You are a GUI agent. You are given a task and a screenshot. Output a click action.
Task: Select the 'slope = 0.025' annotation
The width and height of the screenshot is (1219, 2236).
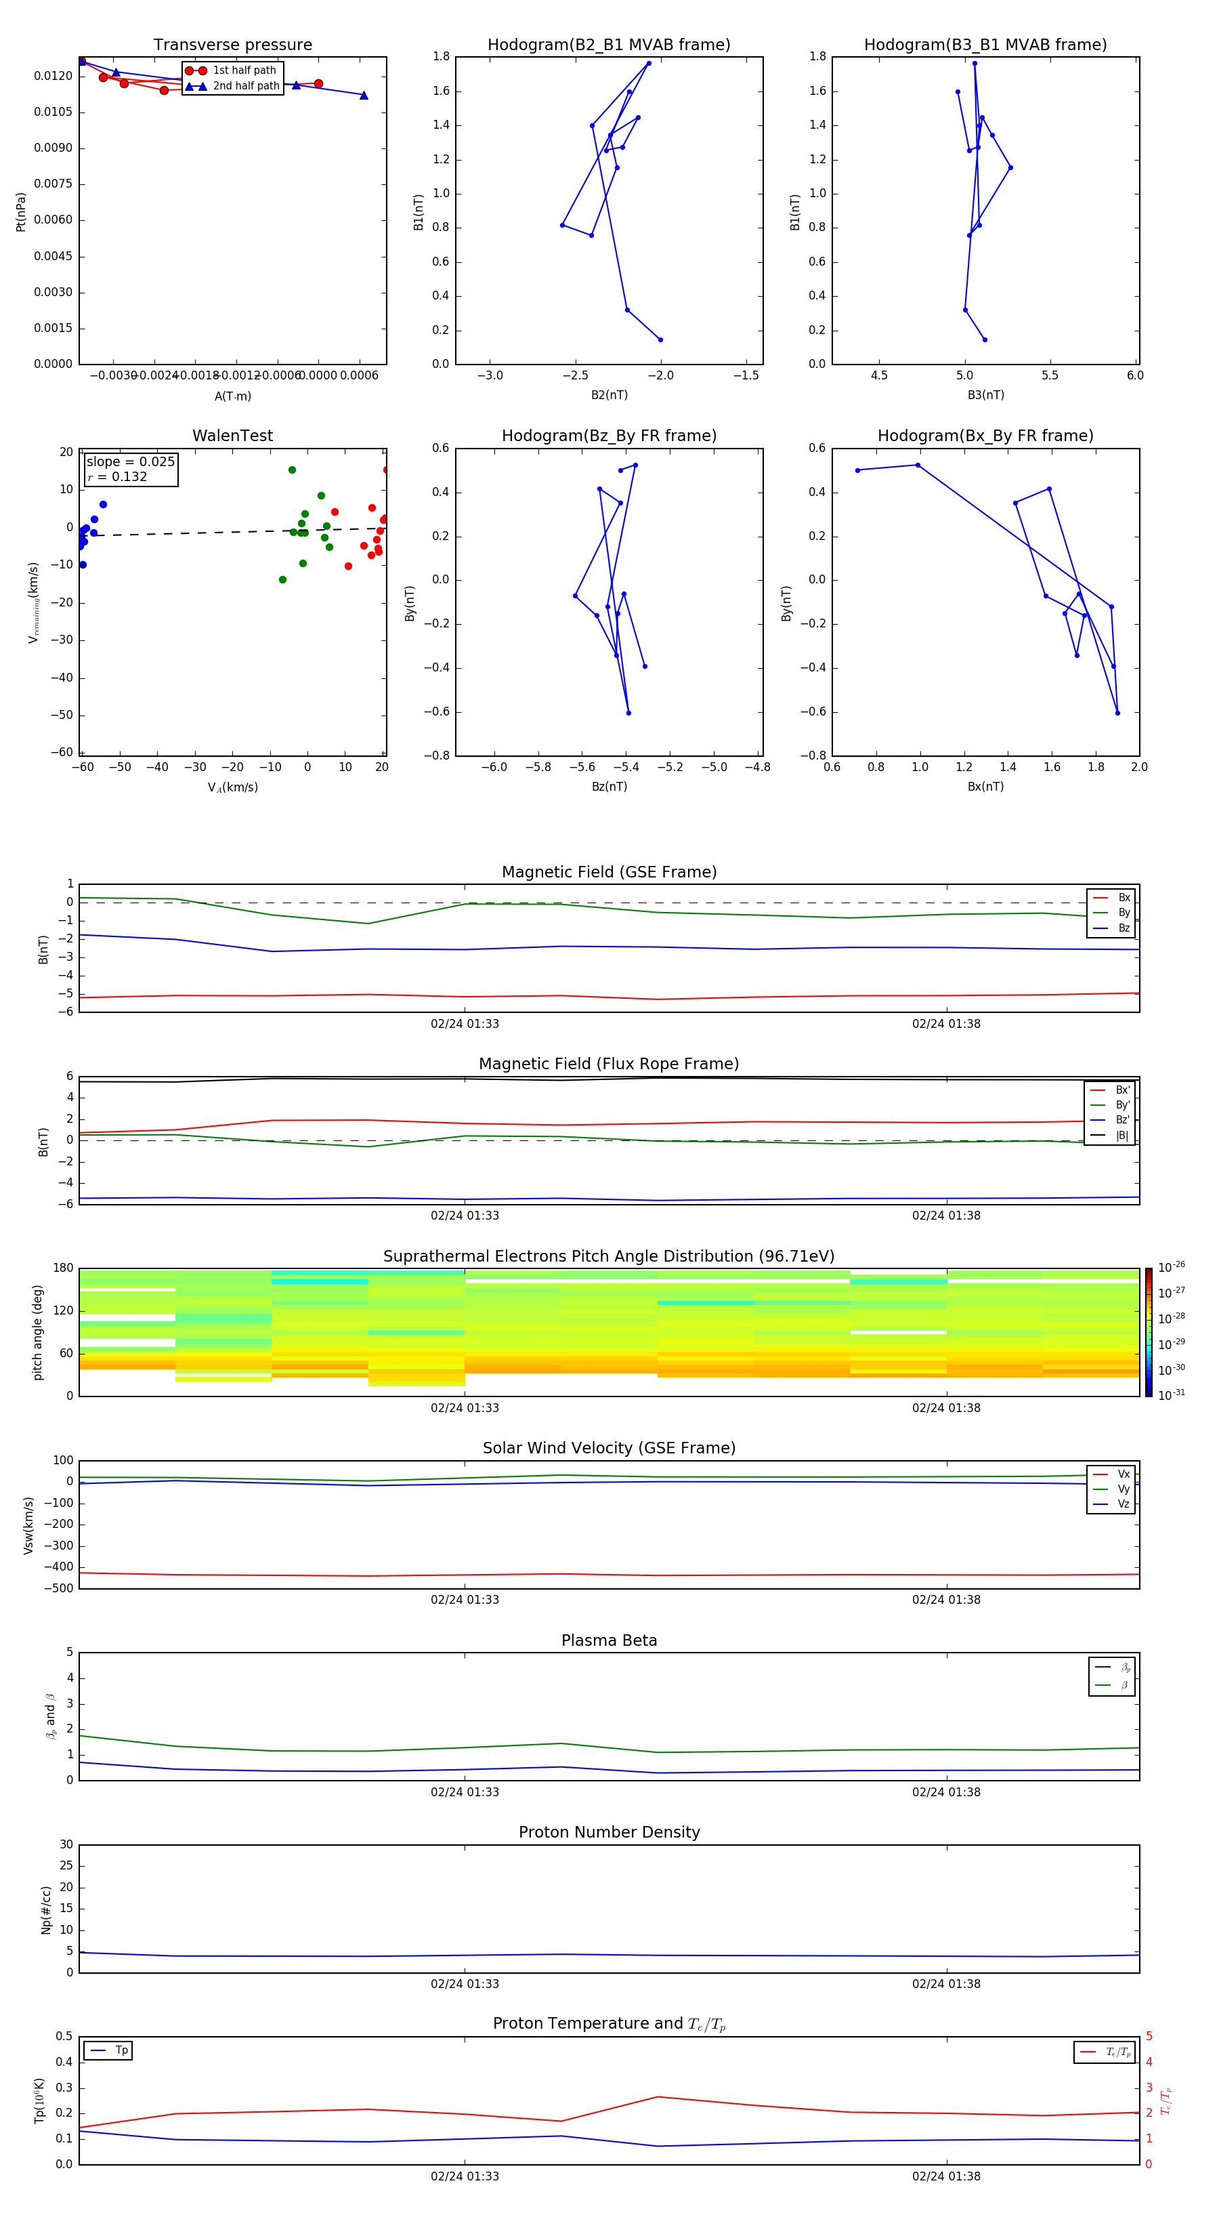click(130, 462)
